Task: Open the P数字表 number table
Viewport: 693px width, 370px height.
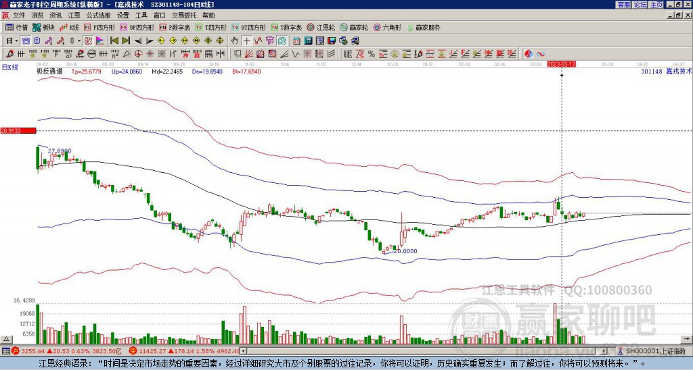Action: point(175,27)
